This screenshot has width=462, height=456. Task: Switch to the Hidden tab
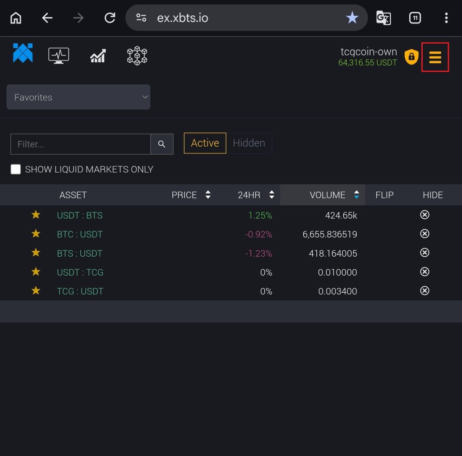249,143
